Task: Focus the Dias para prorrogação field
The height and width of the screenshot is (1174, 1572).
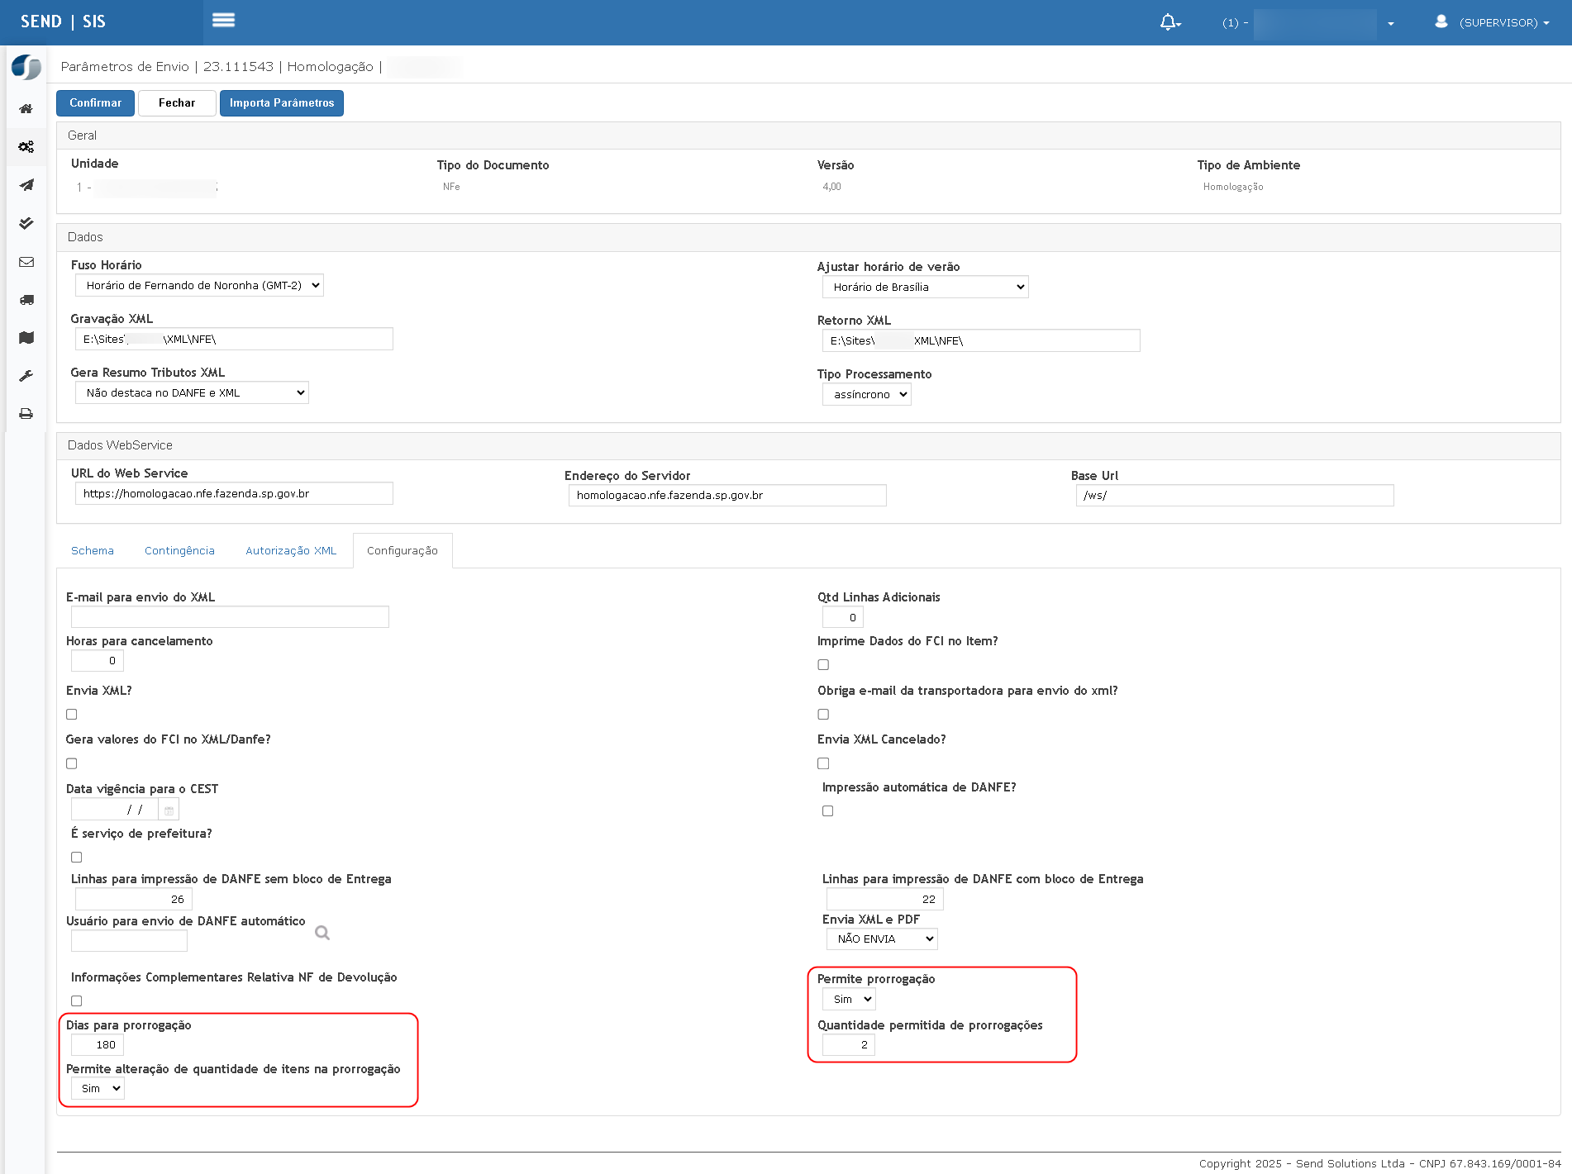Action: pos(98,1045)
